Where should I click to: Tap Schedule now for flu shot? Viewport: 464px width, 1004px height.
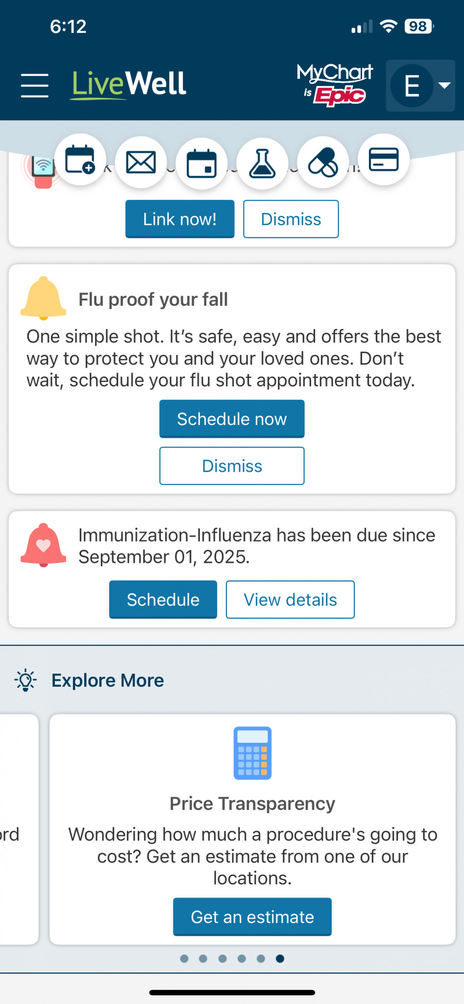232,419
